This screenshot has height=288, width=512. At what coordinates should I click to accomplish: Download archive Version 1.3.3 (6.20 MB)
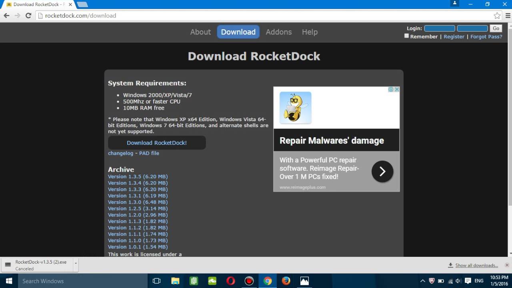[138, 189]
